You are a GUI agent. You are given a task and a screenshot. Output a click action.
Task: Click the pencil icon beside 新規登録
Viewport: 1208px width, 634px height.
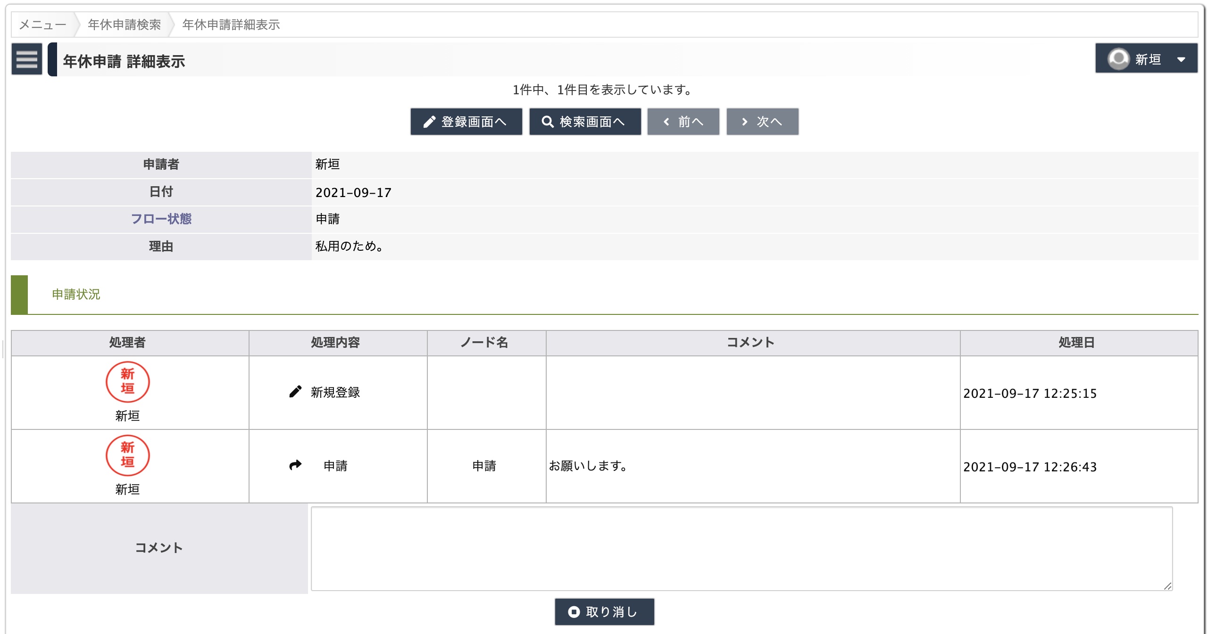click(x=295, y=392)
